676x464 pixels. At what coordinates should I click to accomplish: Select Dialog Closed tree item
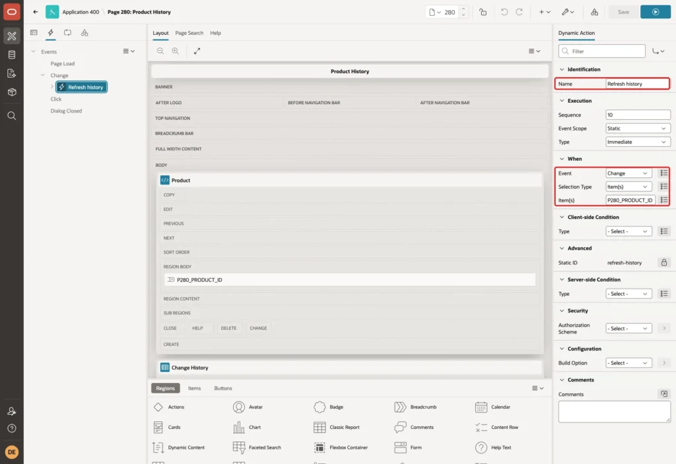coord(66,111)
